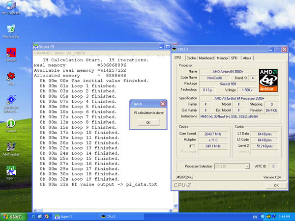Click the Level 2 512 KBytes field
Image resolution: width=295 pixels, height=221 pixels.
(x=265, y=146)
